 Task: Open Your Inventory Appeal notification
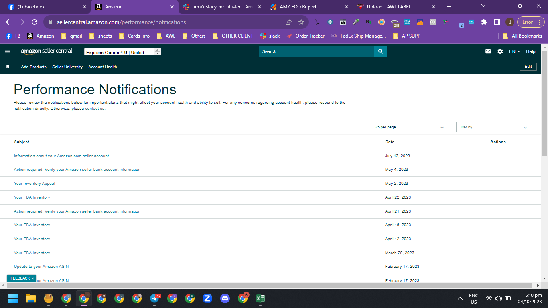click(35, 184)
